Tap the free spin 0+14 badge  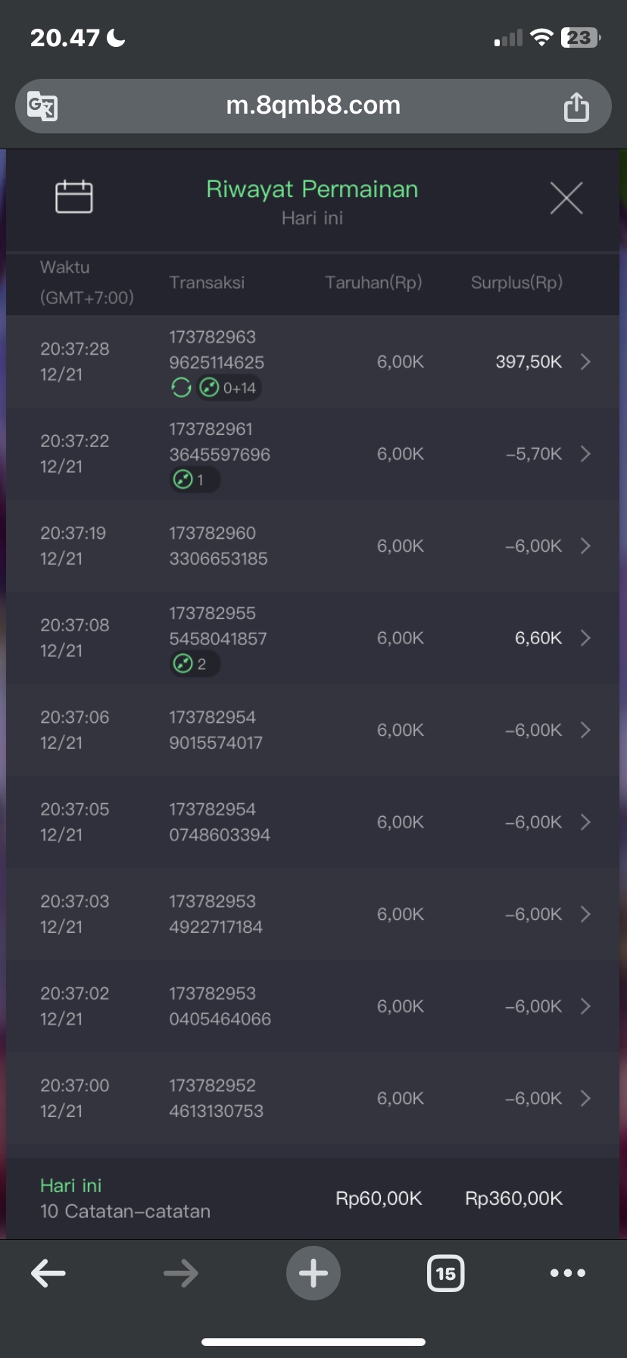(229, 388)
